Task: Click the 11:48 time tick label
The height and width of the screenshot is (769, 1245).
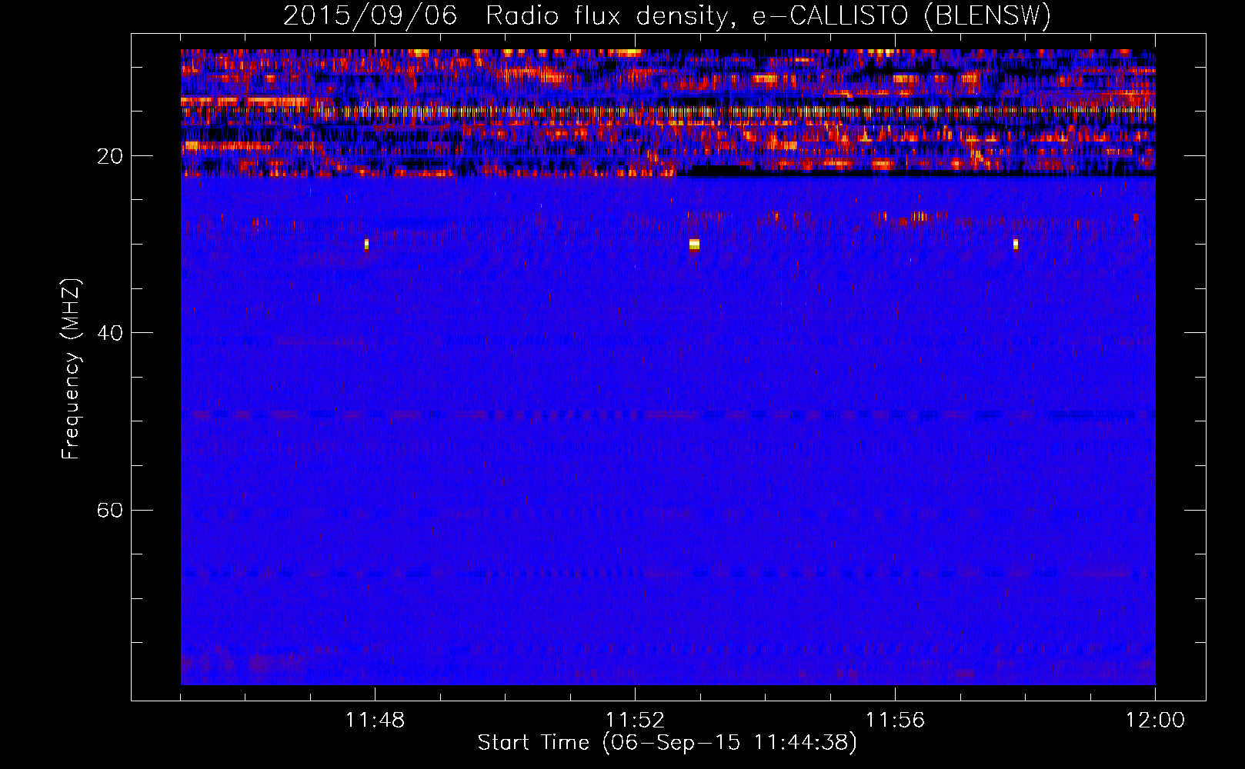Action: 375,721
